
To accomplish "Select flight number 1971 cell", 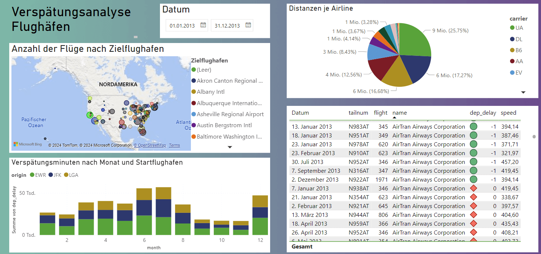I will (x=381, y=179).
